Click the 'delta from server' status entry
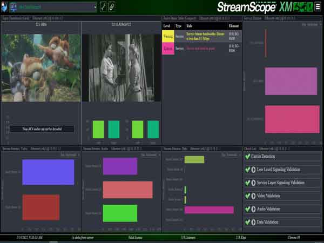This screenshot has width=324, height=243. [x=82, y=238]
